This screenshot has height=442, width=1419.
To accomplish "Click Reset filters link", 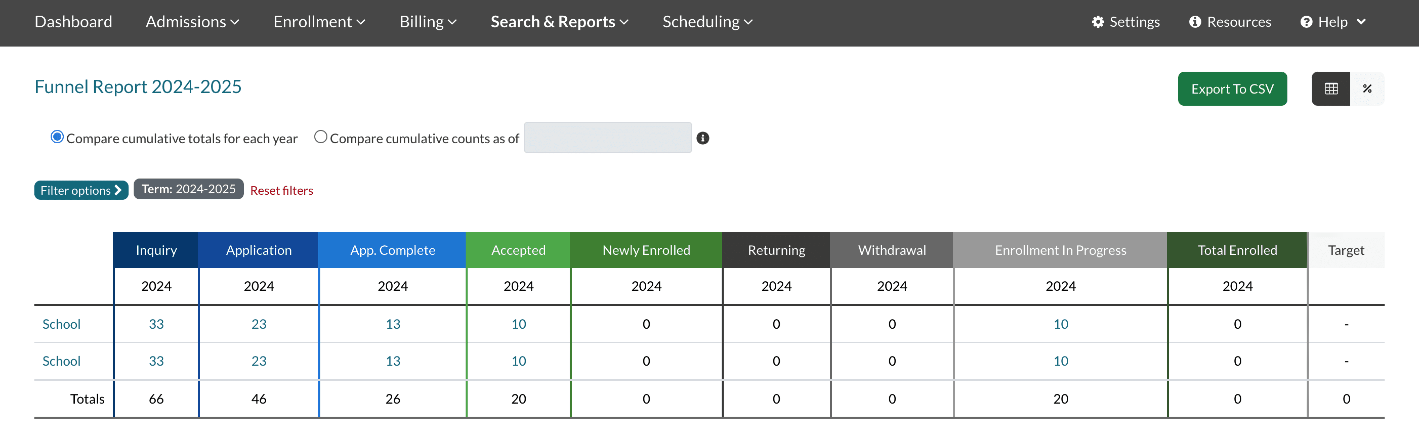I will point(281,190).
